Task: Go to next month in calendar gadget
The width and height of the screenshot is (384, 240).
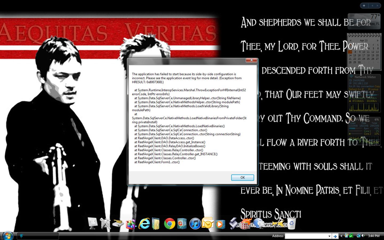Action: [x=378, y=41]
